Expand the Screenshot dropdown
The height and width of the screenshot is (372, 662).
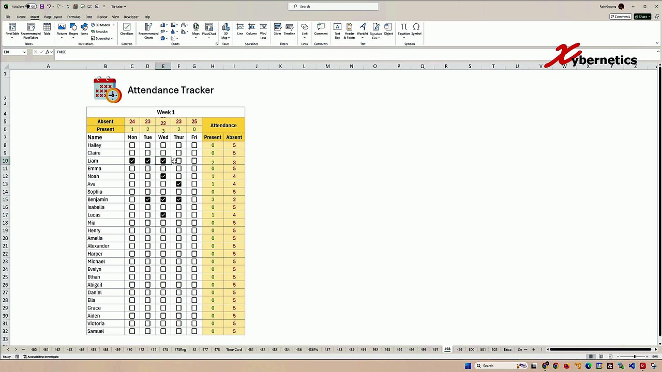click(x=112, y=38)
